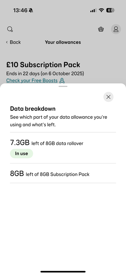This screenshot has width=126, height=275.
Task: Open the Check your Free Boosts link
Action: coord(32,80)
